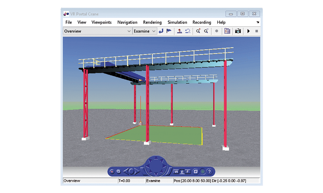Click the straighten up icon
Viewport: 323px width, 193px height.
179,31
